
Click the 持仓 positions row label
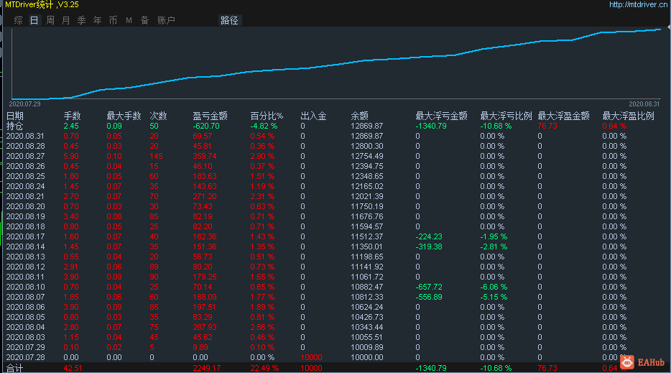(14, 126)
